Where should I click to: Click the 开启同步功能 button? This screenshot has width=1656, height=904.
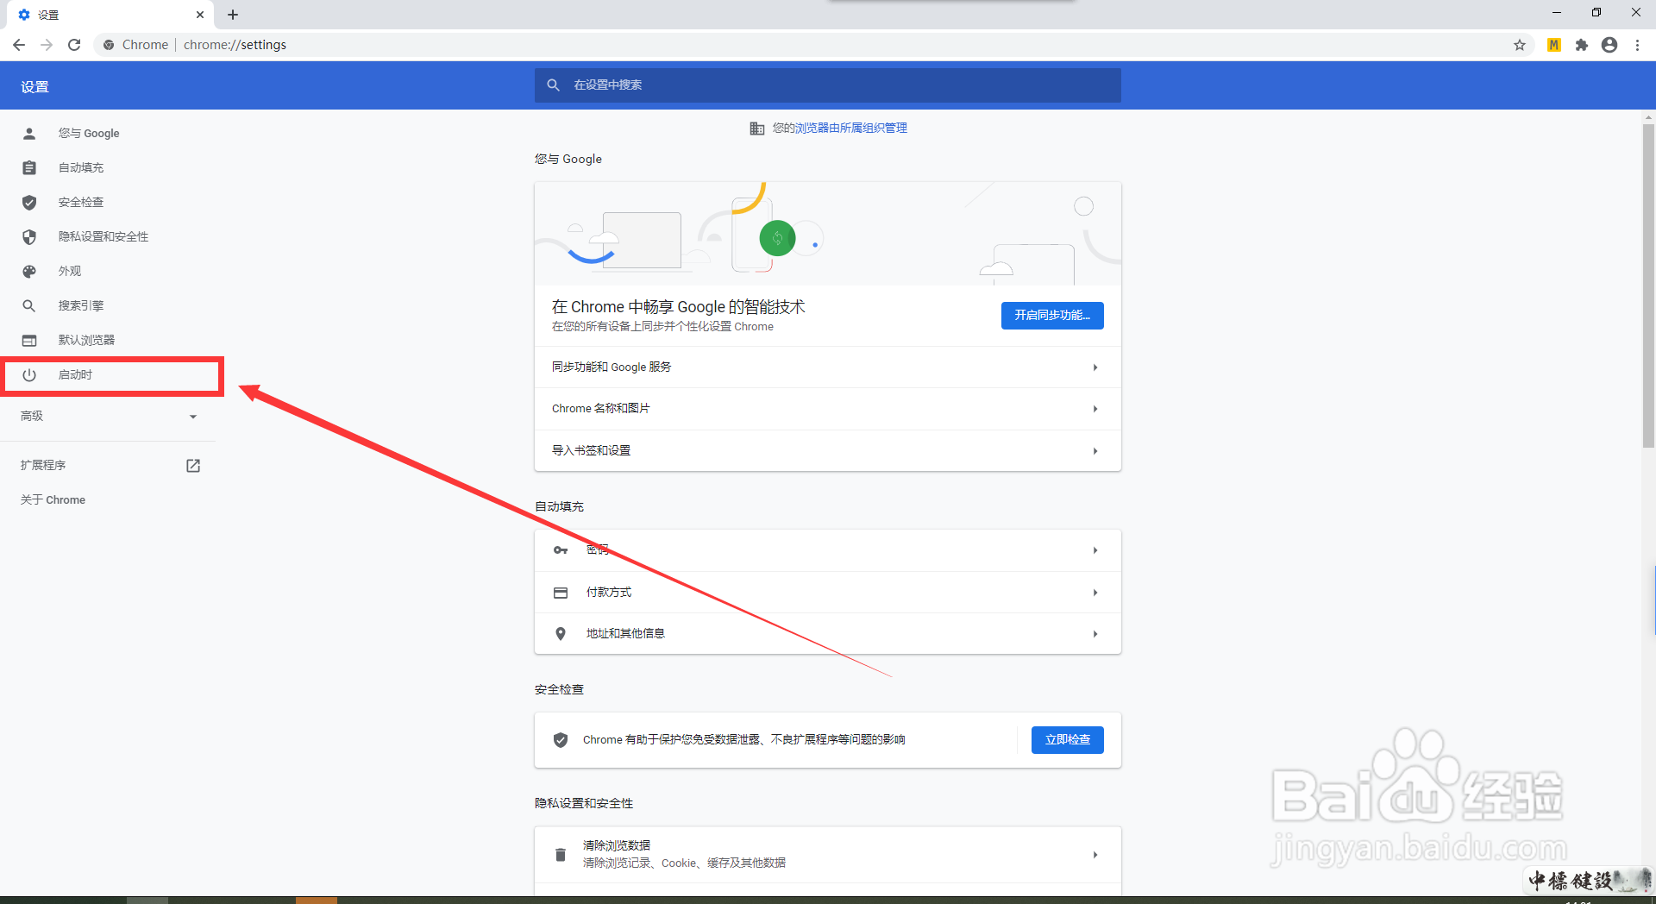click(x=1052, y=316)
